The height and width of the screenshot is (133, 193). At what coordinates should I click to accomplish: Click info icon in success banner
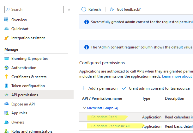(x=87, y=22)
